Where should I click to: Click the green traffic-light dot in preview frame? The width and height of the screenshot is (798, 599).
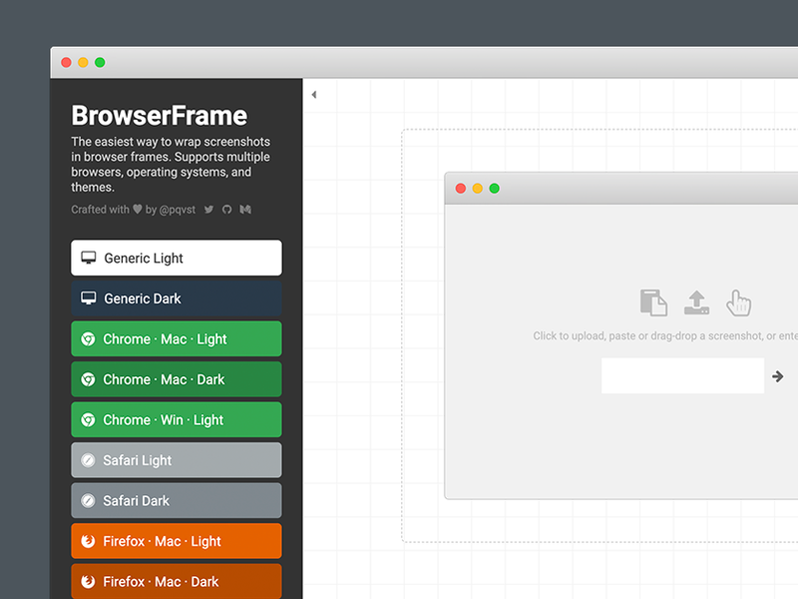[x=494, y=188]
